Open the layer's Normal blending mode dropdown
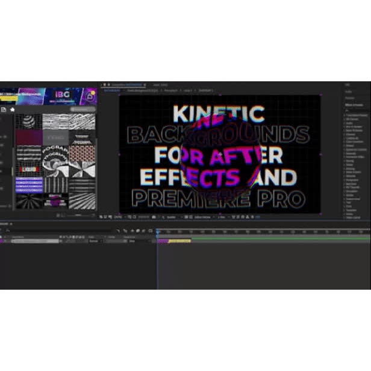This screenshot has width=371, height=371. click(x=95, y=241)
